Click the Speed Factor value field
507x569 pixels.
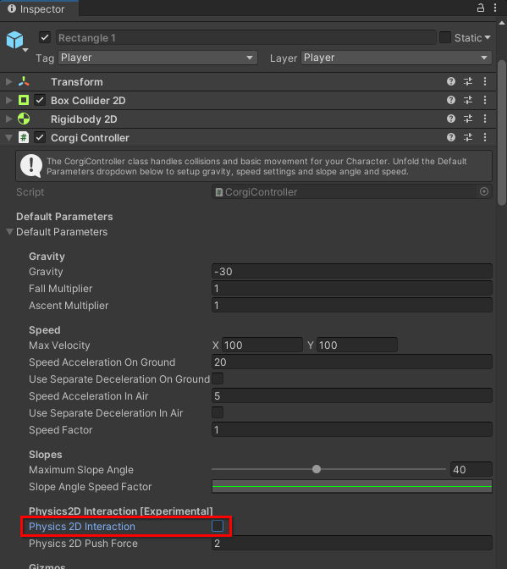click(352, 429)
